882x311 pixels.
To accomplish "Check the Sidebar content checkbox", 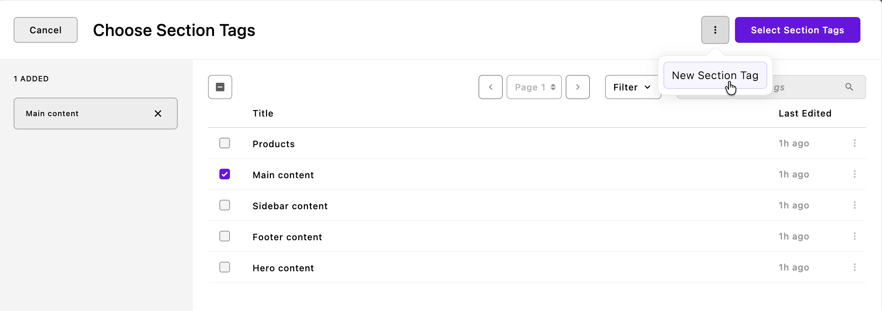I will [225, 205].
